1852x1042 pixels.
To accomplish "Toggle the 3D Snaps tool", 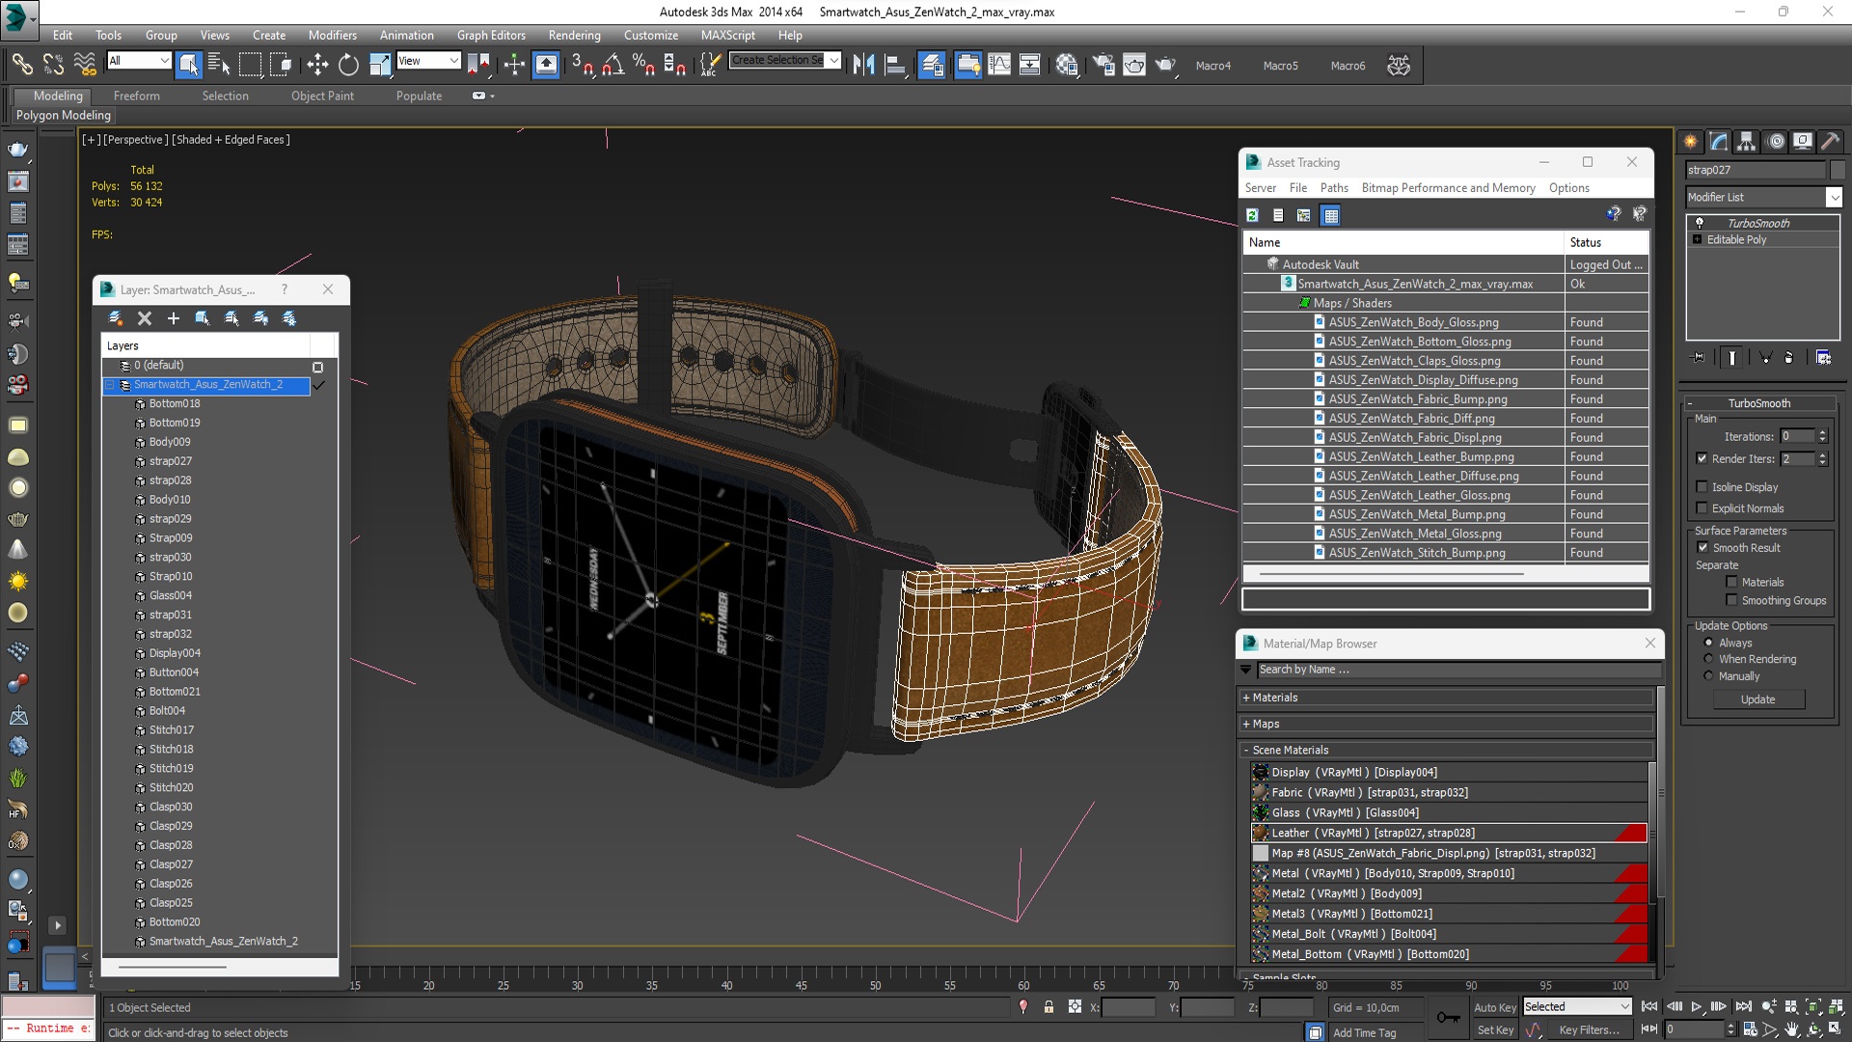I will (x=582, y=65).
